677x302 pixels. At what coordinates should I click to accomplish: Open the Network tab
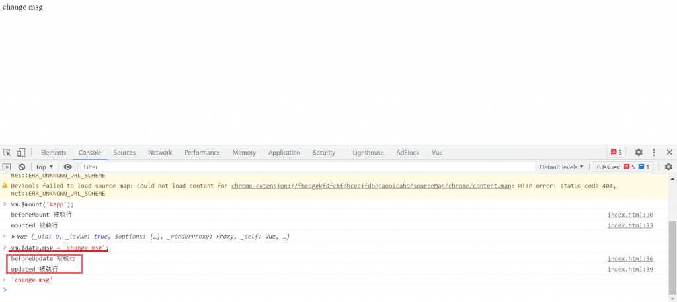click(160, 152)
